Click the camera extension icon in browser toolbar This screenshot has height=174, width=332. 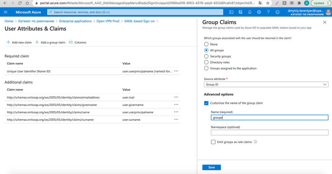coord(292,3)
